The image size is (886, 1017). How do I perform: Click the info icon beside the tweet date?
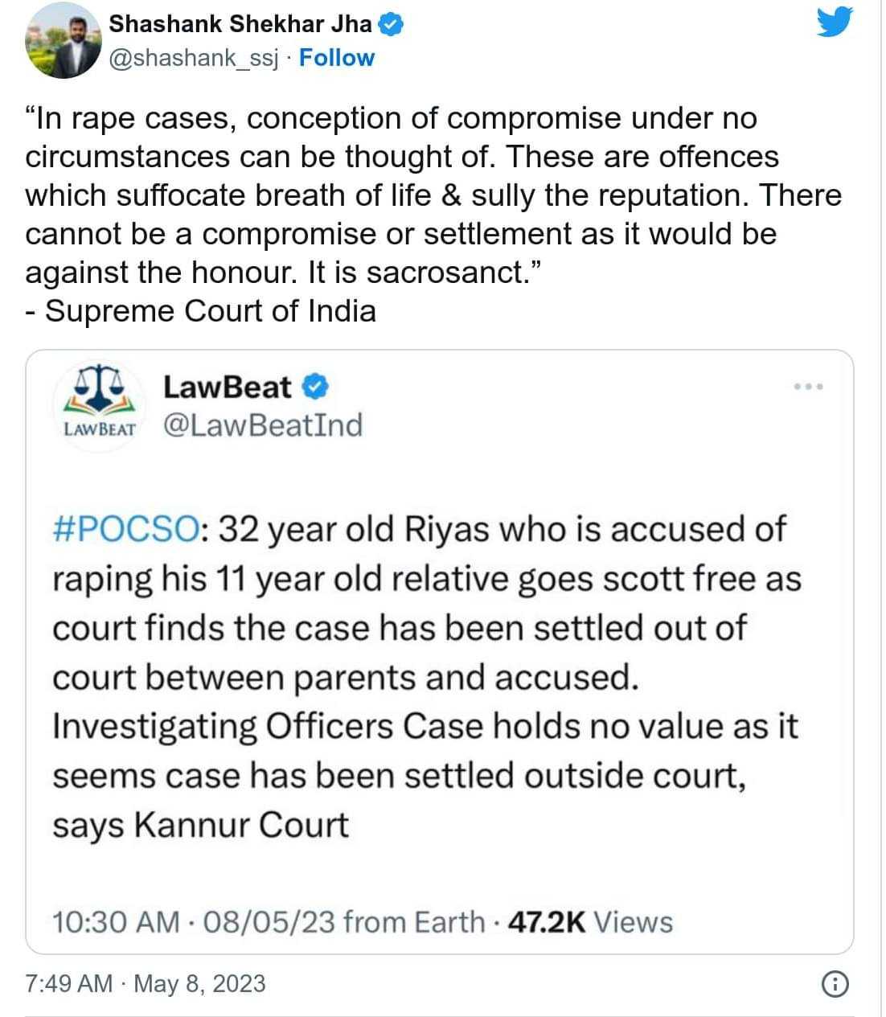click(836, 984)
